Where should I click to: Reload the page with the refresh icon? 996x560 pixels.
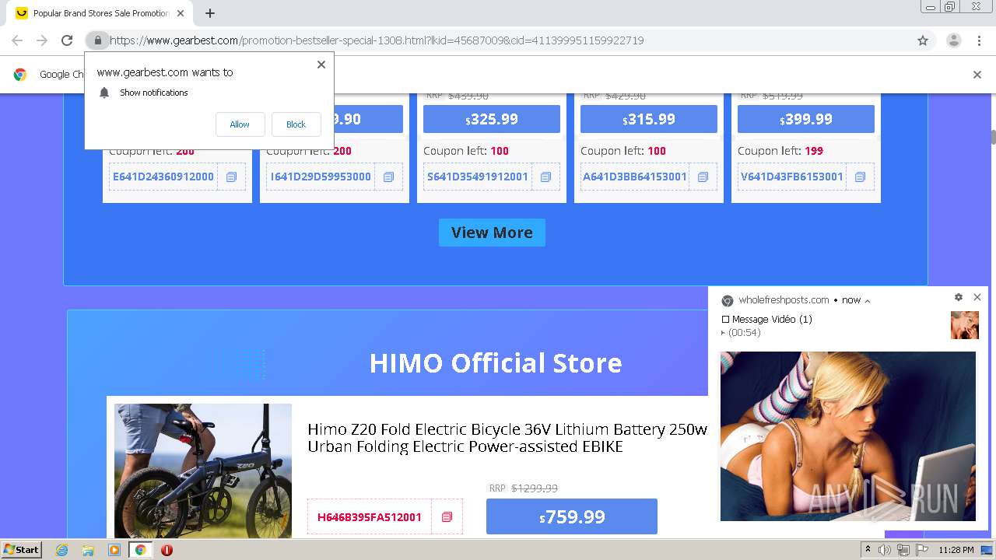pos(67,40)
